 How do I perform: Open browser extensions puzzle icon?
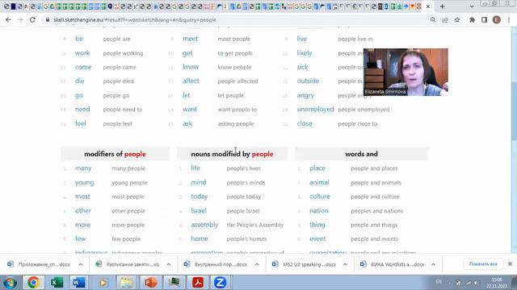pos(472,19)
